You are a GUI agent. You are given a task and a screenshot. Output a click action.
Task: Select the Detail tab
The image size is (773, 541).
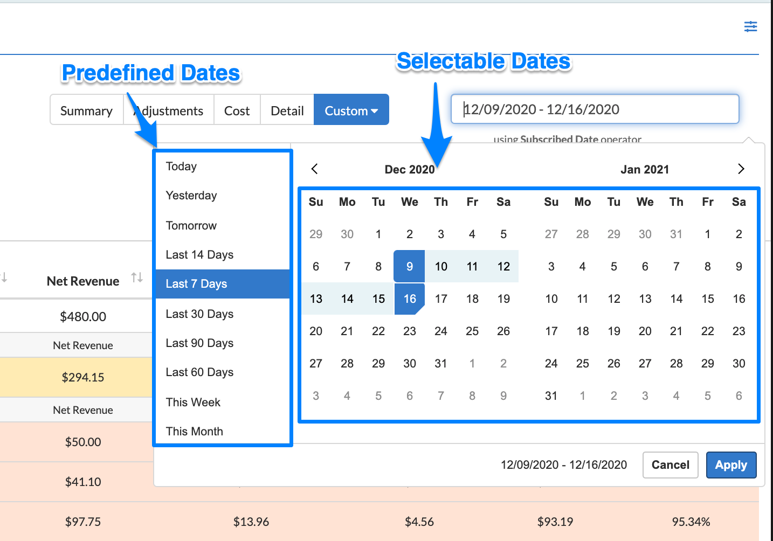(x=287, y=110)
